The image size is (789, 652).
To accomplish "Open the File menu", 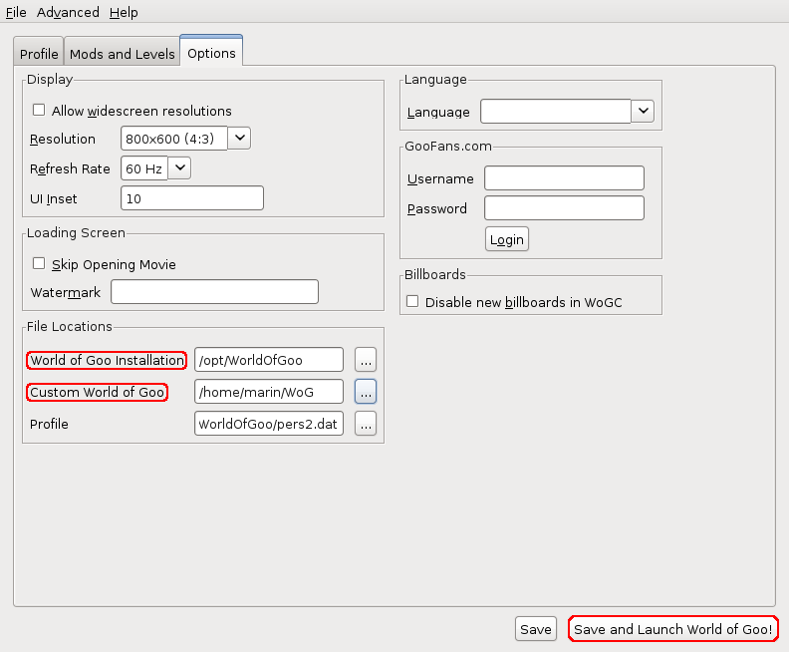I will [x=16, y=13].
